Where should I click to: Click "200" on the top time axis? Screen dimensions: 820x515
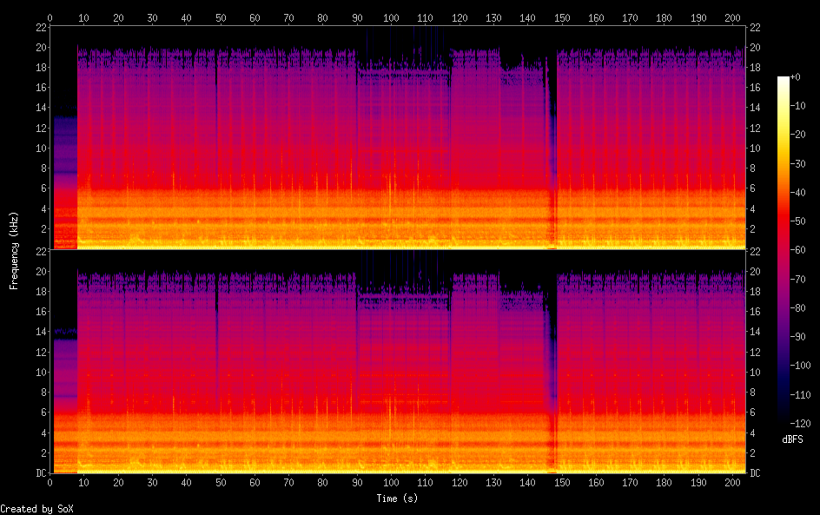[732, 17]
